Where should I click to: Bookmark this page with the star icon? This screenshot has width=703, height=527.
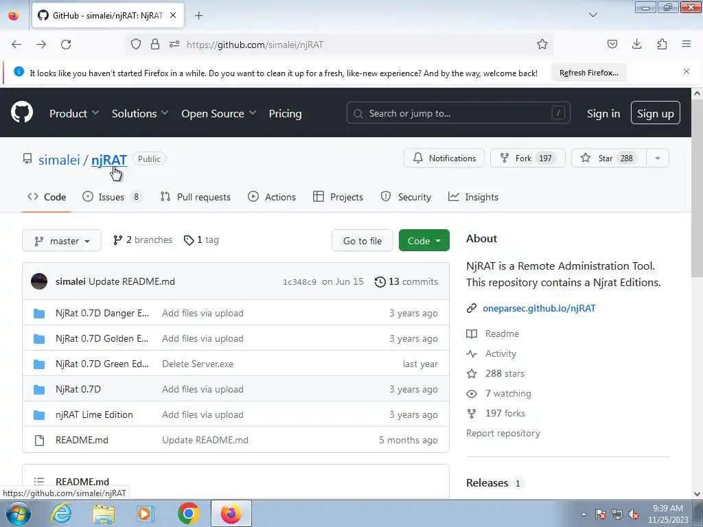542,44
